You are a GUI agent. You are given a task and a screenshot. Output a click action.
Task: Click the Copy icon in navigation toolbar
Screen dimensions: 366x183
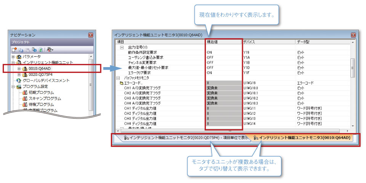[x=21, y=50]
